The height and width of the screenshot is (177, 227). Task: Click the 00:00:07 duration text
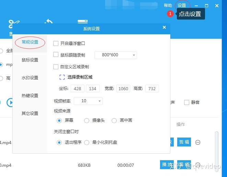coord(126,165)
